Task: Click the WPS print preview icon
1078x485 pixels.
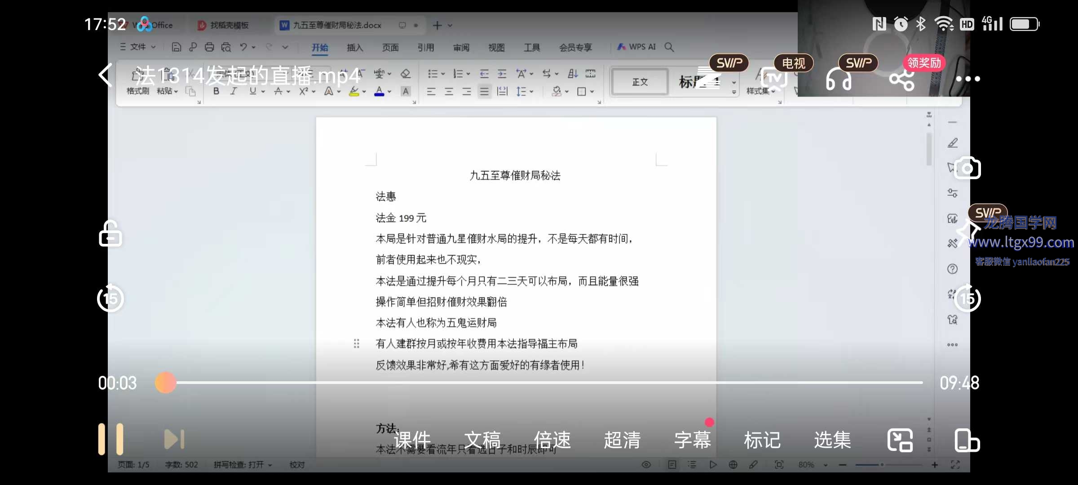Action: (226, 47)
